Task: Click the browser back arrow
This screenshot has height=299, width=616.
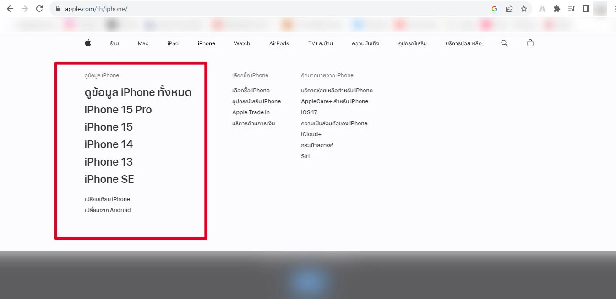Action: click(10, 9)
